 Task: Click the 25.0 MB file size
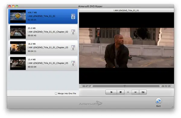pos(32,28)
